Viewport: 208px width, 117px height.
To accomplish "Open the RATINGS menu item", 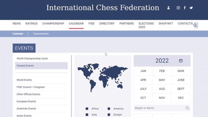I will pos(32,23).
